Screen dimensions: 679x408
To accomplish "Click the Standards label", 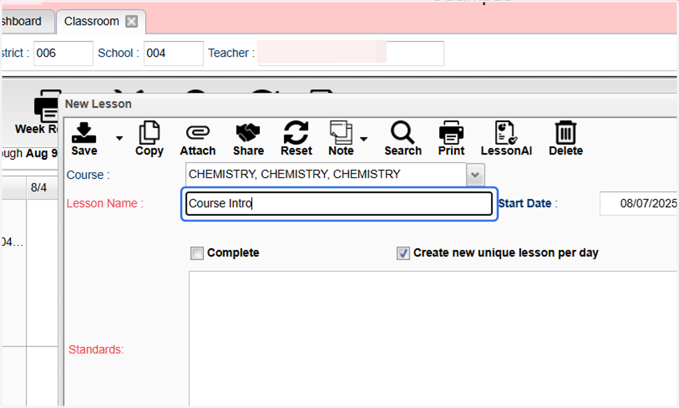I will click(x=96, y=350).
